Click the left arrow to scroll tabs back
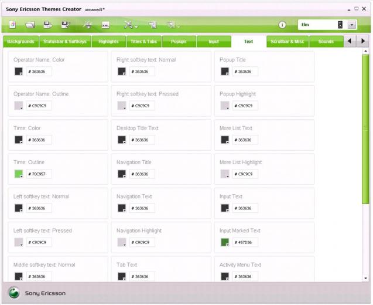The image size is (373, 305). pyautogui.click(x=350, y=41)
